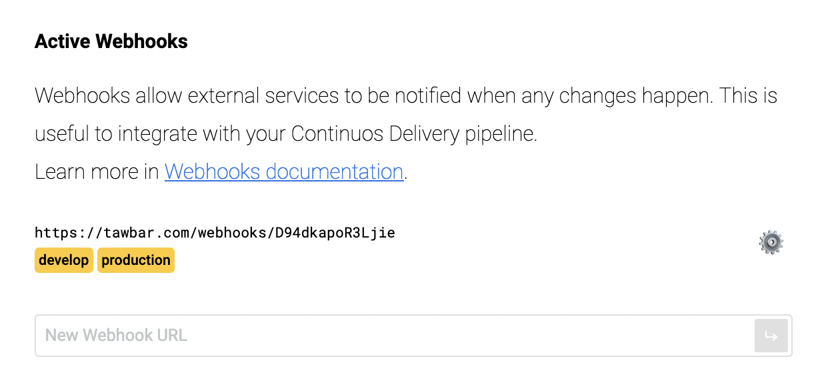
Task: Click the Active Webhooks heading
Action: (111, 41)
